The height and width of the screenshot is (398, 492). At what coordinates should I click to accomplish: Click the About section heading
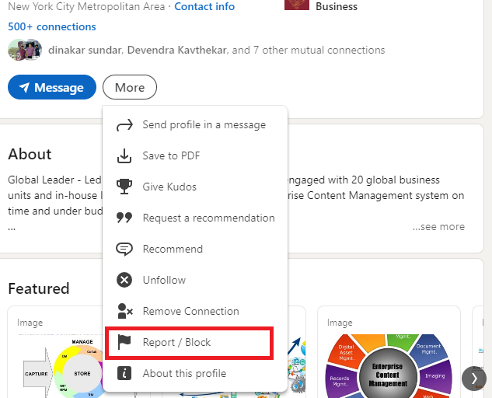pos(30,154)
